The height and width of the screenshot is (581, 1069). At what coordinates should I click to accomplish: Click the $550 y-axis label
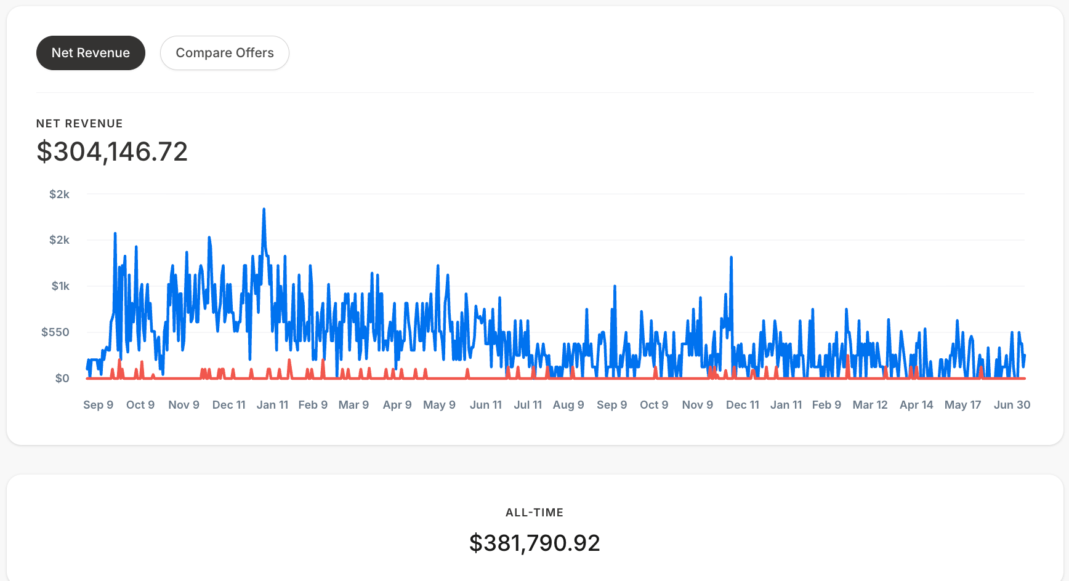click(55, 332)
